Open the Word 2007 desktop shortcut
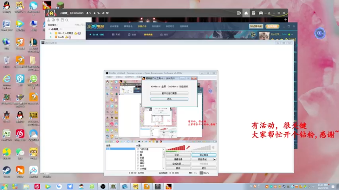Image resolution: width=339 pixels, height=190 pixels. [7, 25]
